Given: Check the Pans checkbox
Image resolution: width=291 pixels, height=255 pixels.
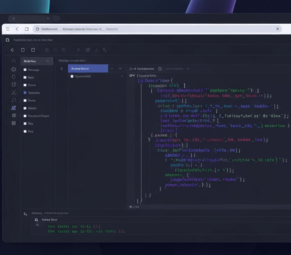Looking at the screenshot, I should pos(25,85).
